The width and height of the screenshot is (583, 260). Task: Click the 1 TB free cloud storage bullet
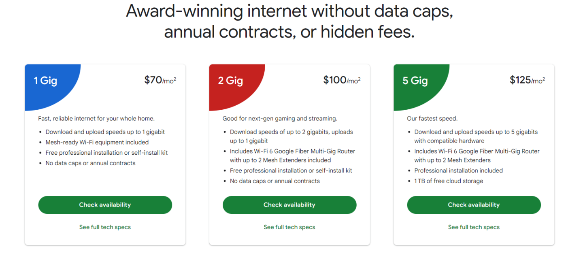[x=449, y=181]
